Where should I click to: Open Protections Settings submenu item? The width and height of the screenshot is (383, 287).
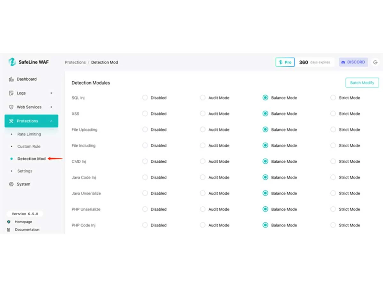point(25,171)
